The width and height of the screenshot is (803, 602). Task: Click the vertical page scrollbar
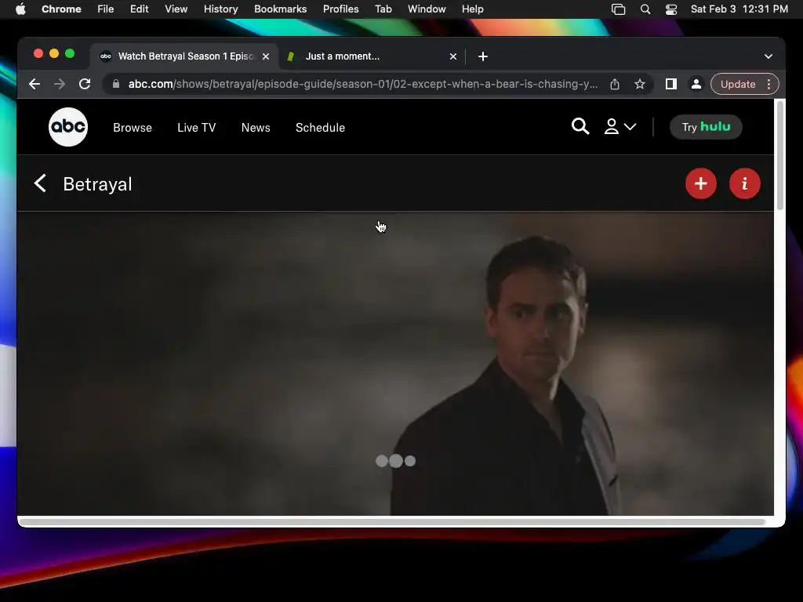(780, 156)
